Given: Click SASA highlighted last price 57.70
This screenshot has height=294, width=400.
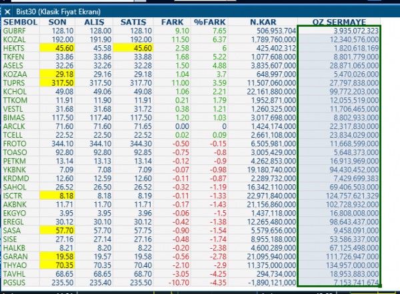Looking at the screenshot, I should [x=57, y=230].
